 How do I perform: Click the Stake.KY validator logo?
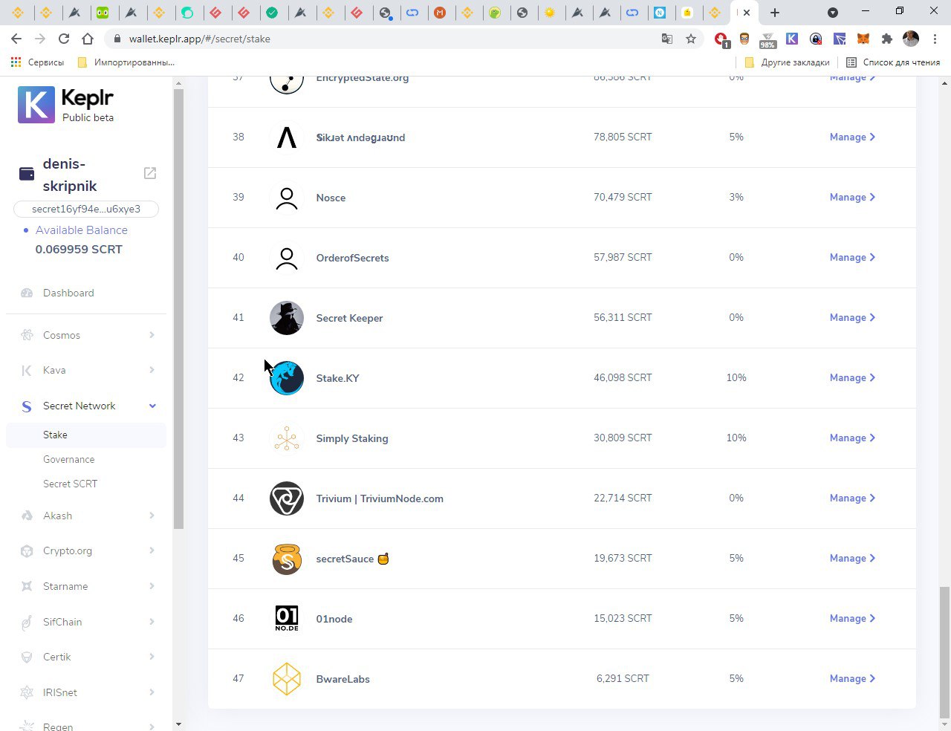click(x=287, y=378)
